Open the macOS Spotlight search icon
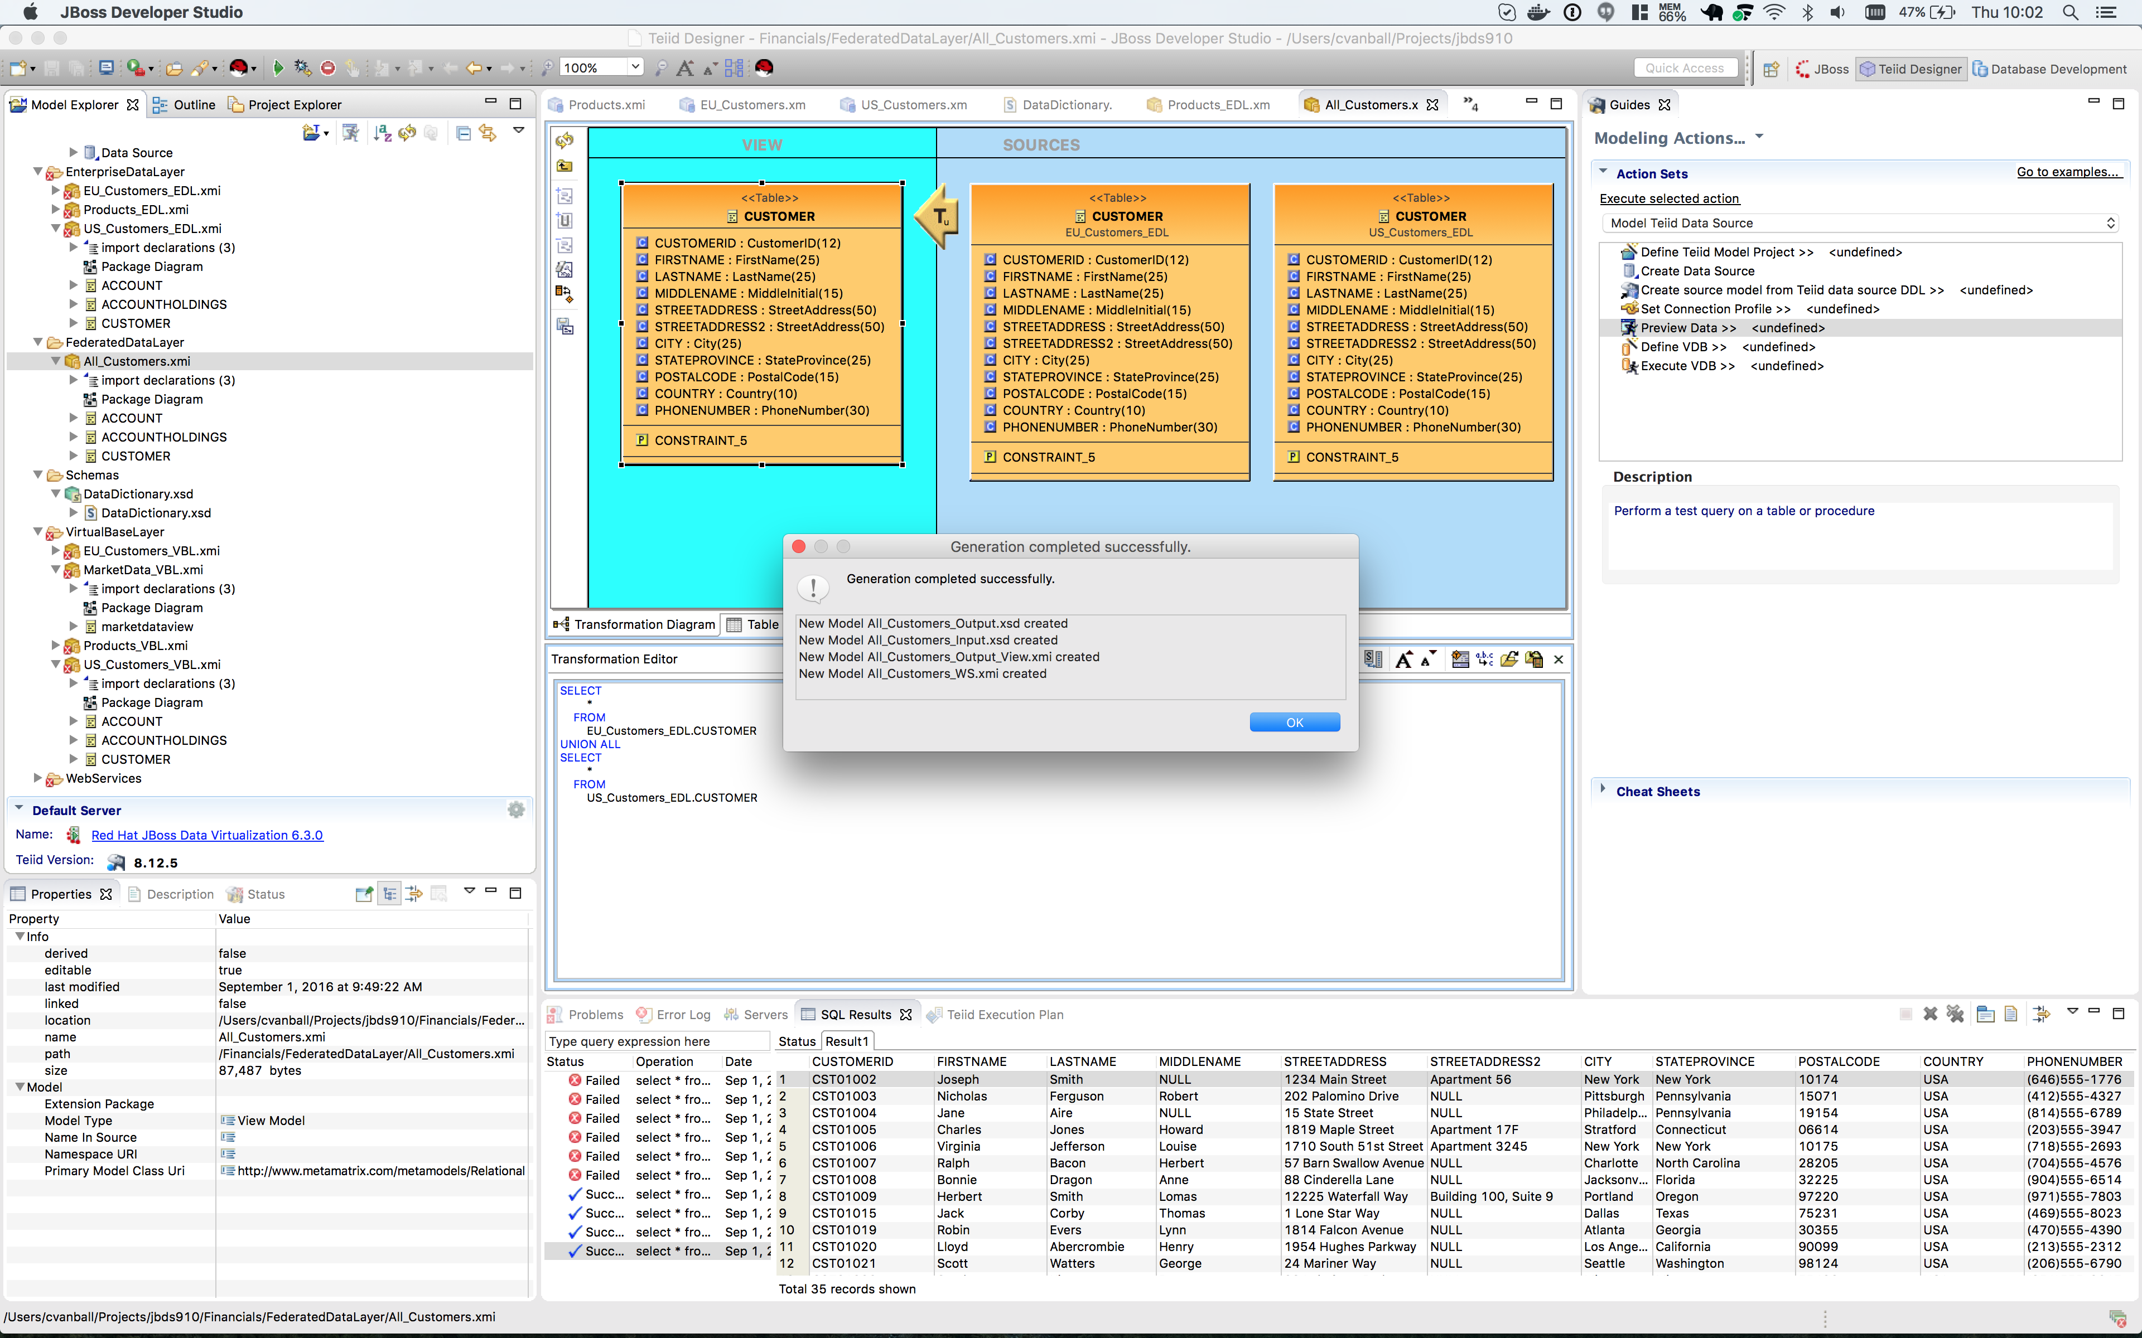The height and width of the screenshot is (1338, 2142). pyautogui.click(x=2069, y=12)
